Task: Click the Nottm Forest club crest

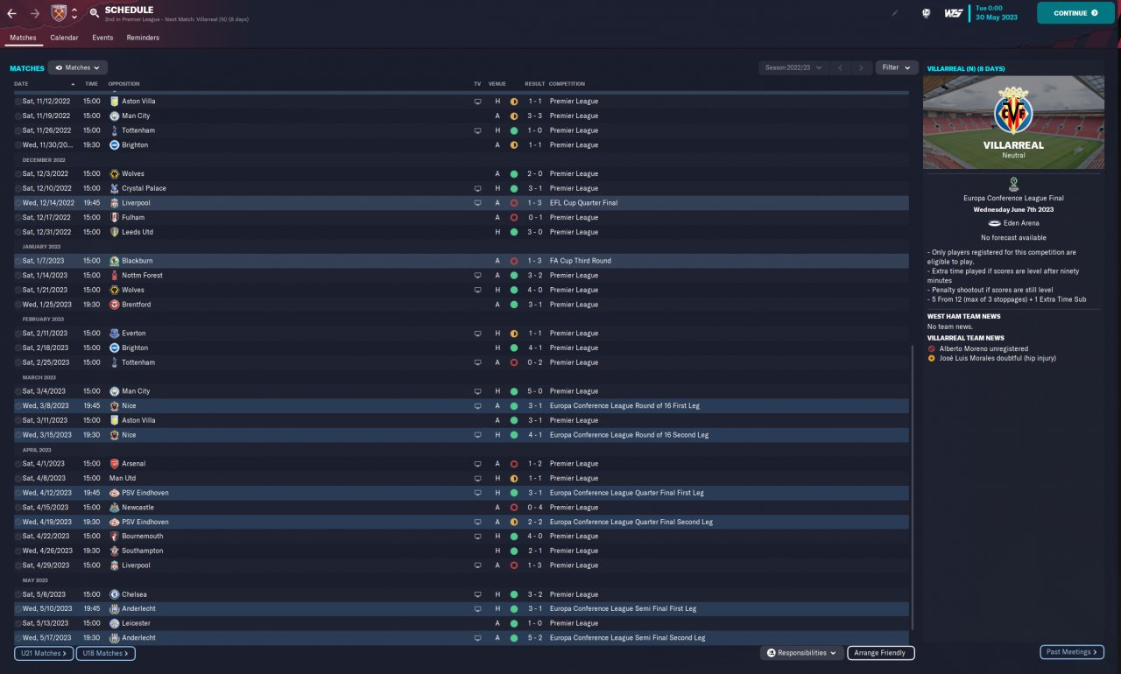Action: click(114, 276)
